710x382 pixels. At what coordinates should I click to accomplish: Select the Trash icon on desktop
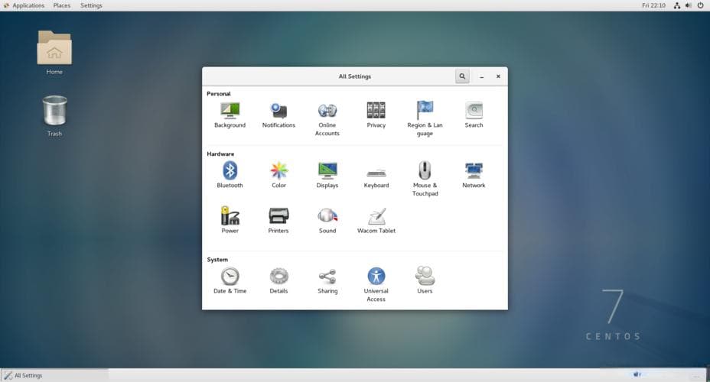click(x=54, y=115)
